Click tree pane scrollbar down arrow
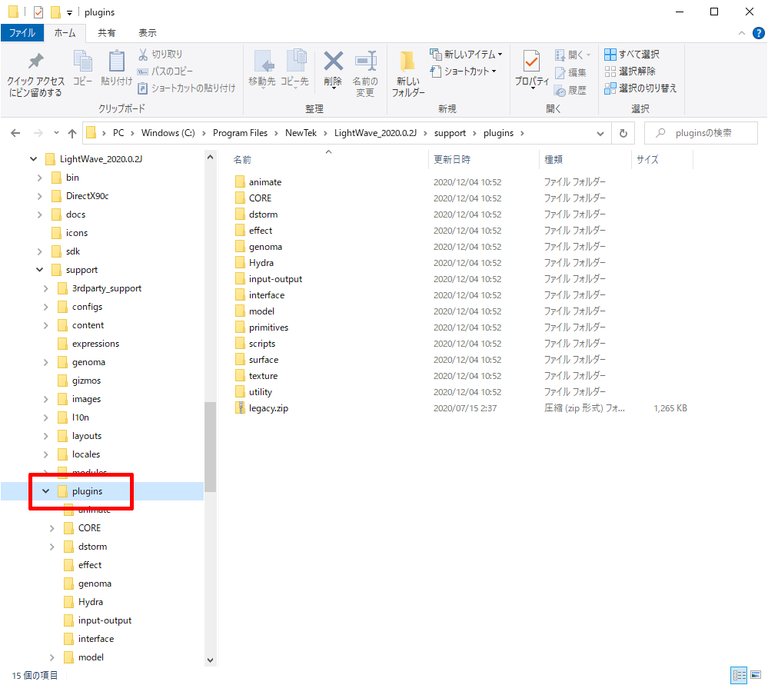This screenshot has height=685, width=768. [210, 660]
